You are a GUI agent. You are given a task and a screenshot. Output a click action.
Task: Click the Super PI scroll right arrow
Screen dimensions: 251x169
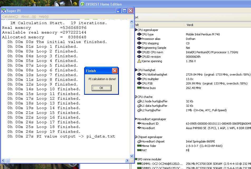pos(127,160)
